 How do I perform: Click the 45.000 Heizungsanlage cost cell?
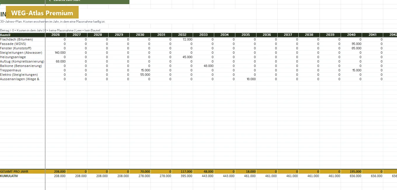[x=183, y=57]
